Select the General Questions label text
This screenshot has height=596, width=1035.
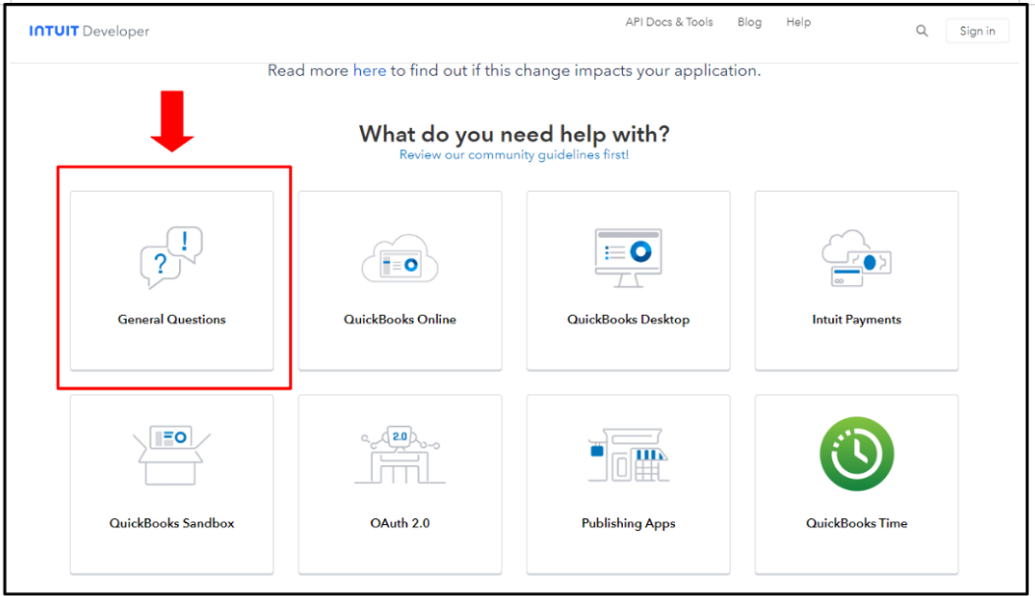[171, 320]
